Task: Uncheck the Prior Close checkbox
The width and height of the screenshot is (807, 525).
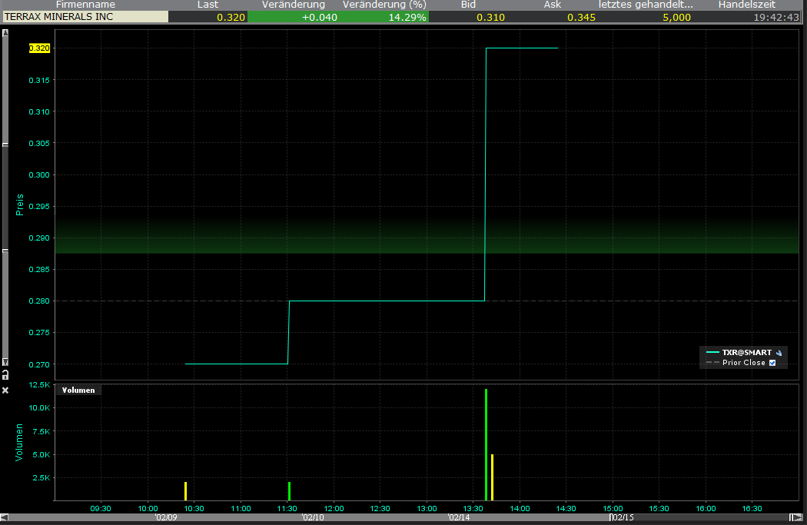Action: tap(772, 363)
